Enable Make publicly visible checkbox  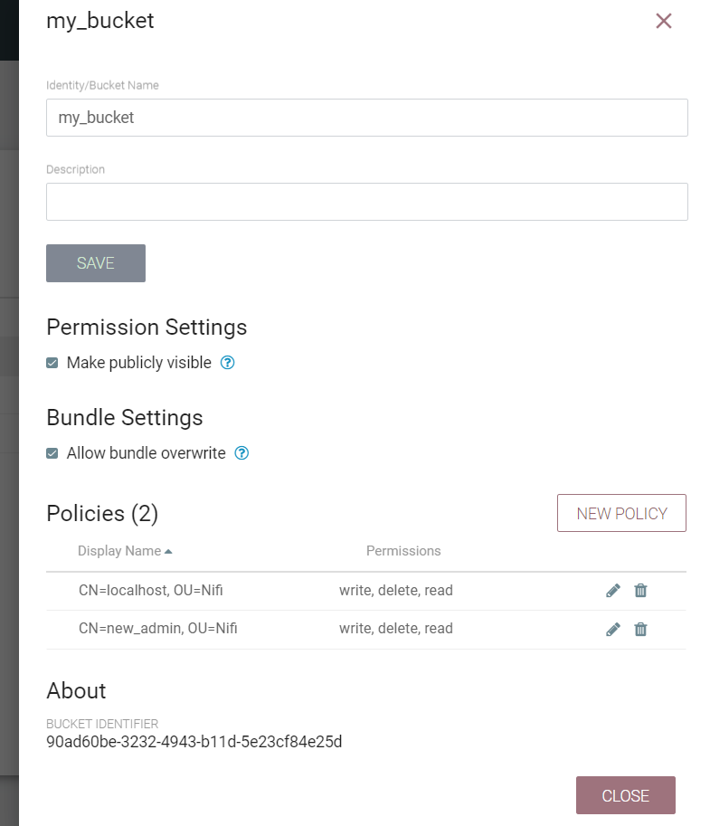click(52, 362)
